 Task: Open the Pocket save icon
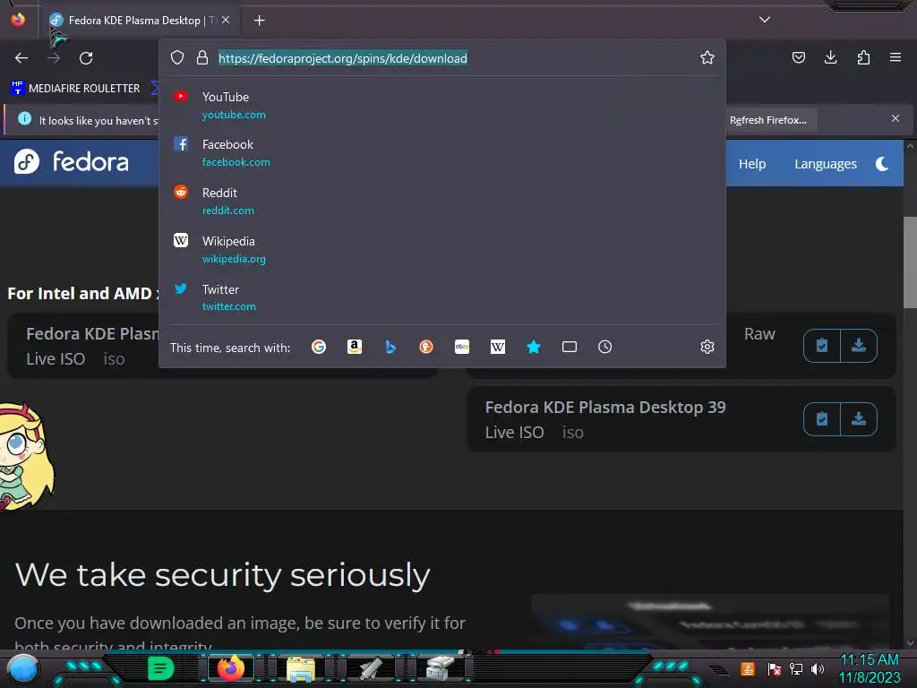tap(798, 57)
